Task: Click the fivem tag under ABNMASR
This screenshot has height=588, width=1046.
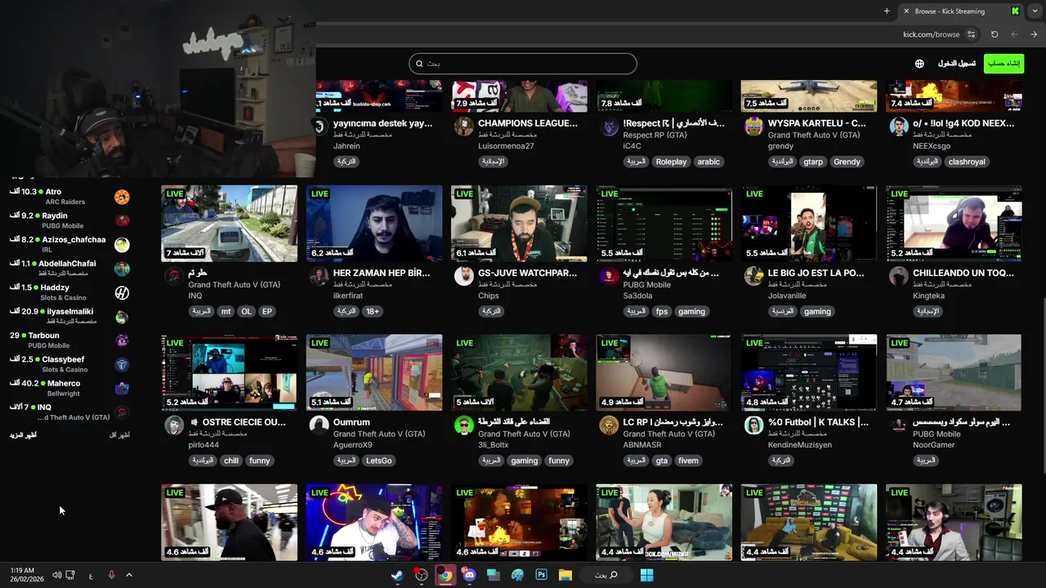Action: [x=688, y=461]
